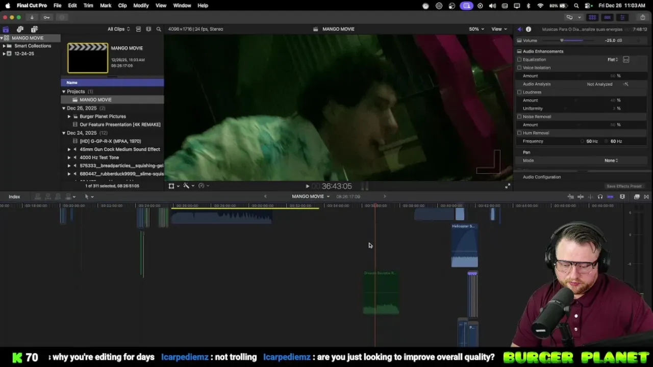653x367 pixels.
Task: Open the Modify menu
Action: point(141,6)
